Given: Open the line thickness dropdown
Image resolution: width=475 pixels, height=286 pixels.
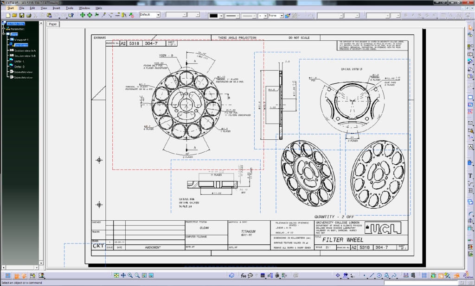Looking at the screenshot, I should [237, 16].
